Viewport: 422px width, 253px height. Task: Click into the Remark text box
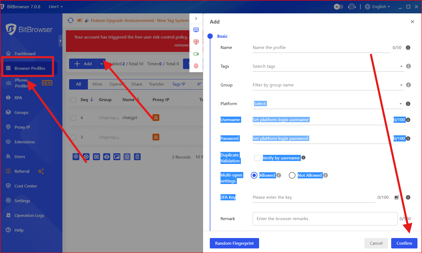[x=325, y=219]
